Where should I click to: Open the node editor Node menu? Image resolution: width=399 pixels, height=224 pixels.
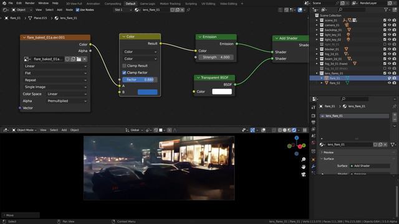click(69, 10)
